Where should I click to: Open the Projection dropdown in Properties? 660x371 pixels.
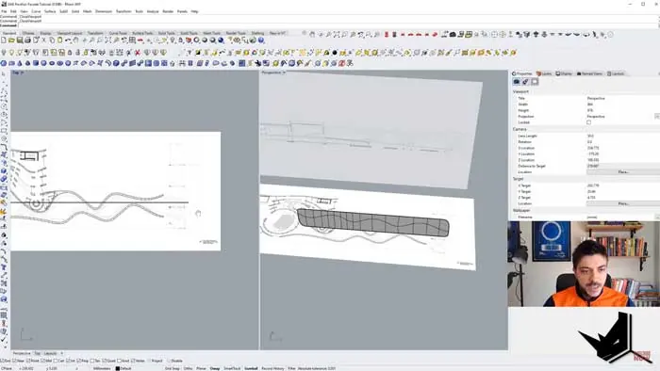(657, 117)
